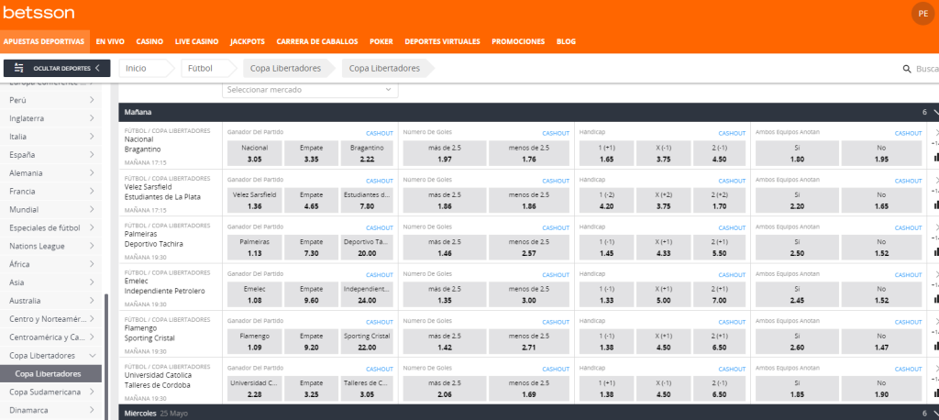The image size is (939, 420).
Task: Open Apuestas Deportivas tab
Action: [44, 42]
